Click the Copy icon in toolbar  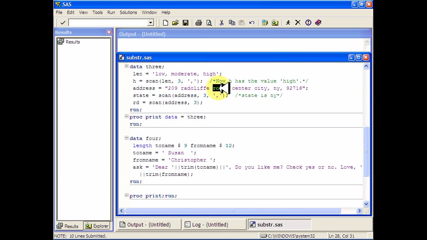[232, 23]
